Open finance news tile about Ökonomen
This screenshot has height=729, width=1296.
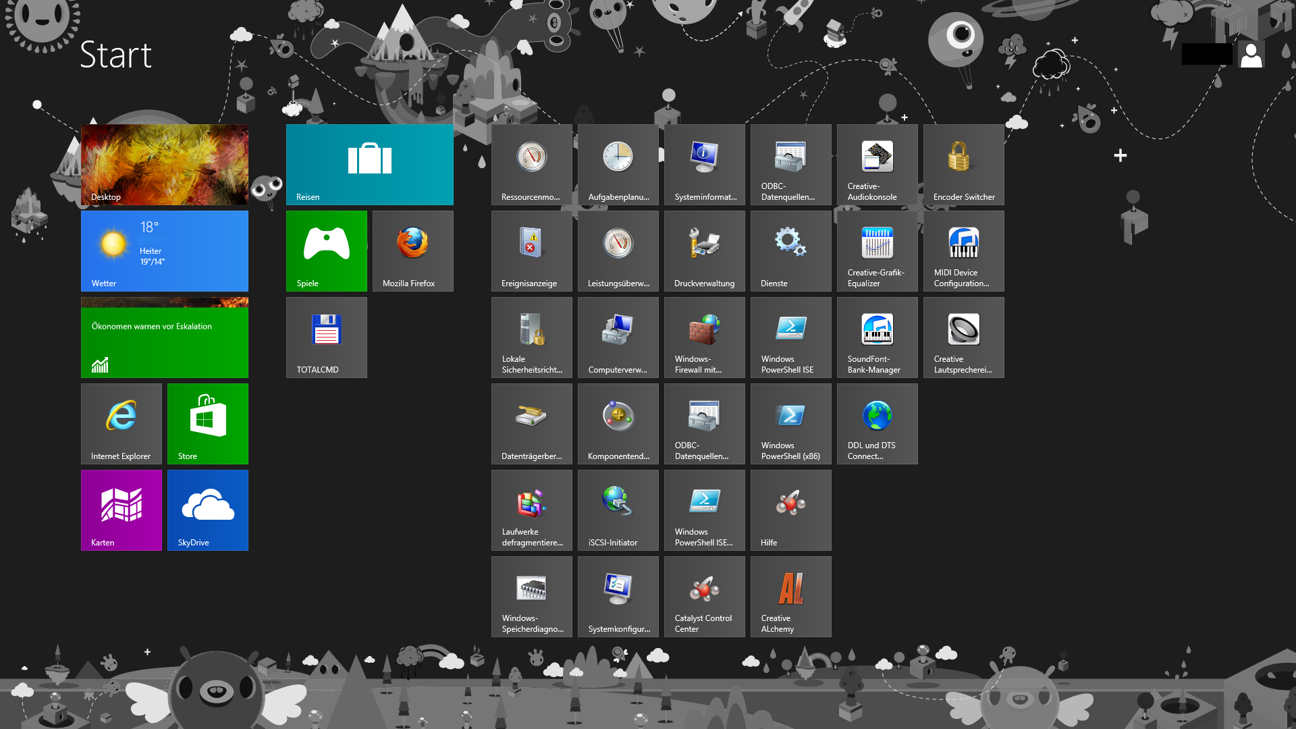[164, 337]
